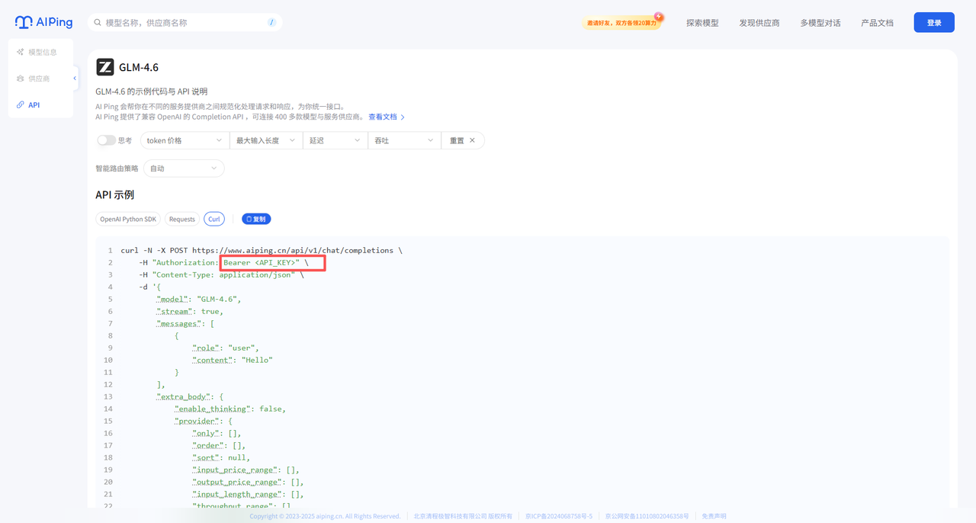
Task: Click the GLM-4.6 Z model logo
Action: [105, 67]
